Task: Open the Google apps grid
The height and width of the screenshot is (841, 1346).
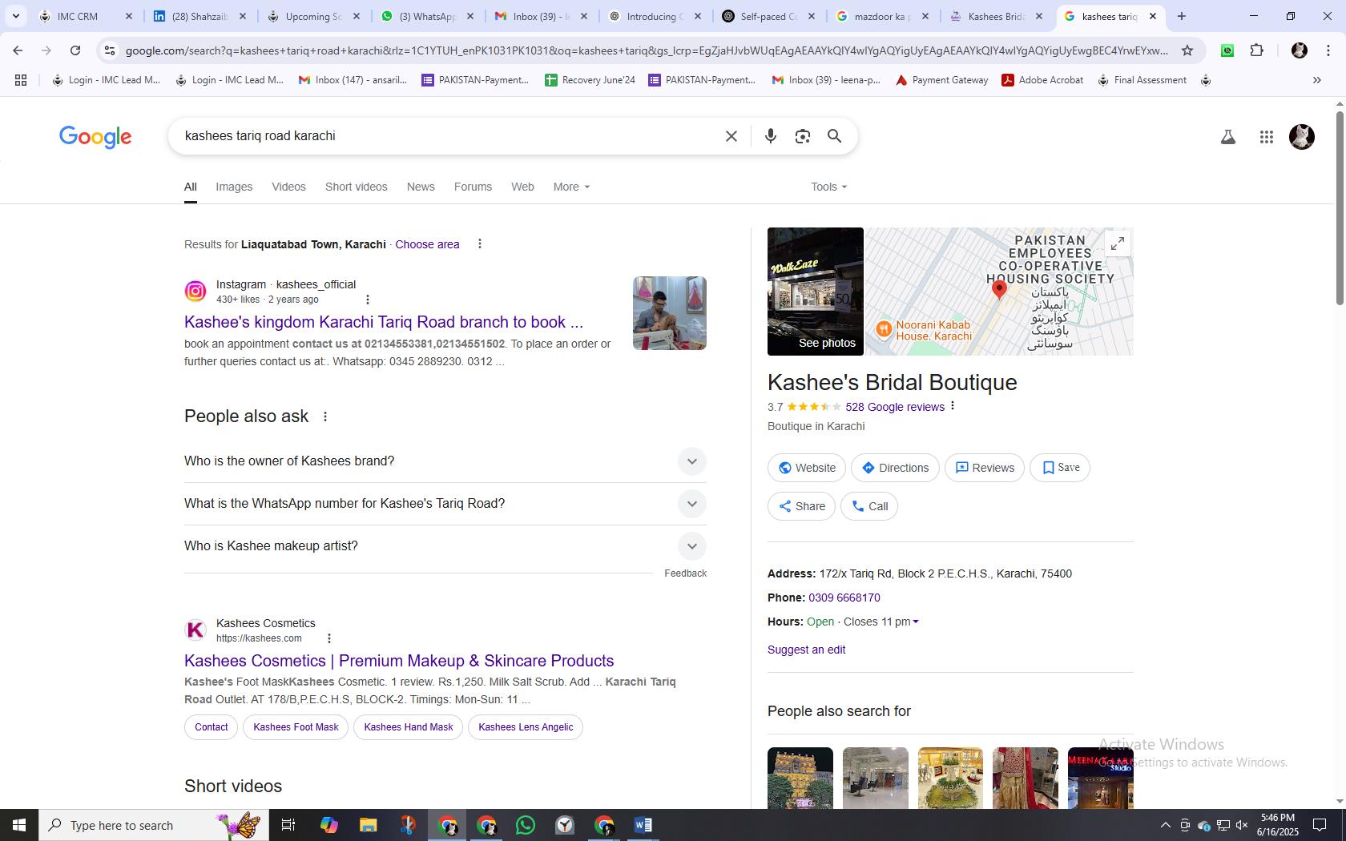Action: [1267, 137]
